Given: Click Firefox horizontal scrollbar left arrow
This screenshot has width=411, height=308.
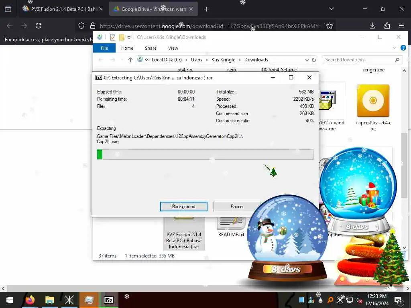Looking at the screenshot, I should point(3,288).
